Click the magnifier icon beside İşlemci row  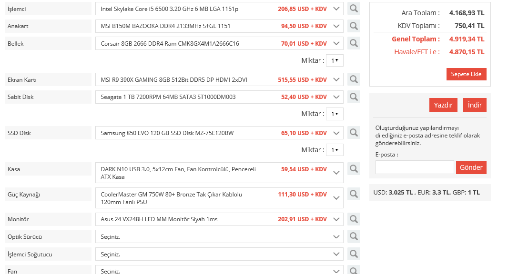(354, 9)
